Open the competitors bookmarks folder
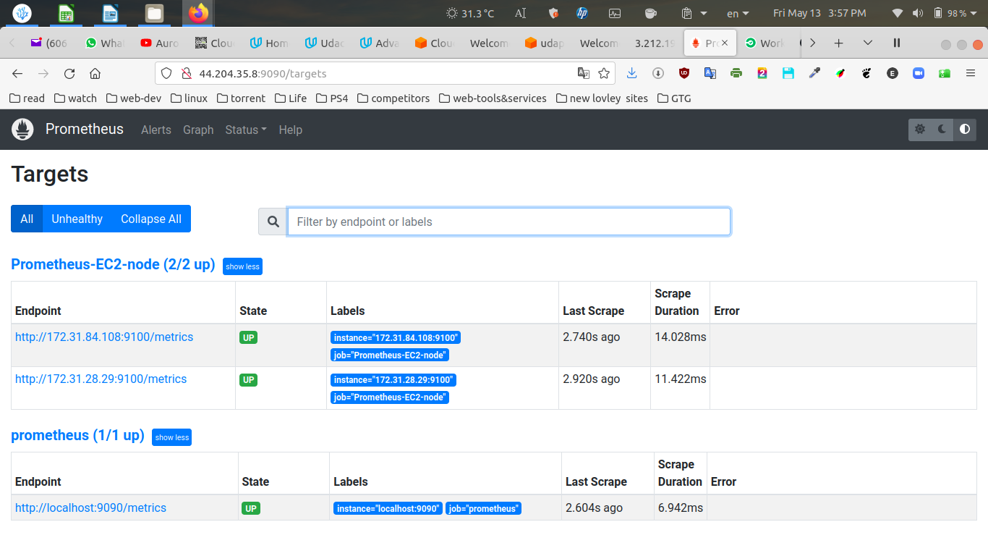Image resolution: width=988 pixels, height=556 pixels. point(393,98)
